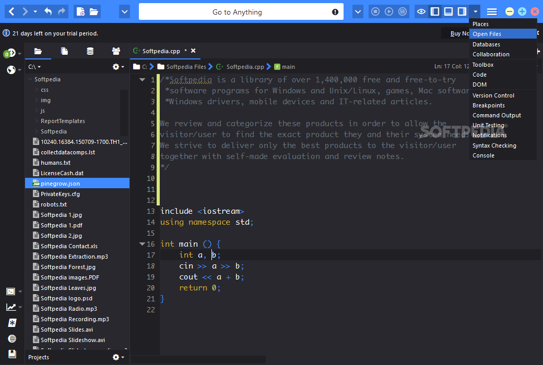This screenshot has height=365, width=543.
Task: Stop macro recording icon
Action: click(375, 12)
